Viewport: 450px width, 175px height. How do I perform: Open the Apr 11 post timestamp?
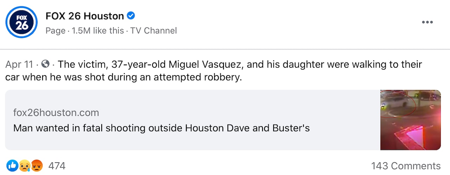pyautogui.click(x=19, y=65)
